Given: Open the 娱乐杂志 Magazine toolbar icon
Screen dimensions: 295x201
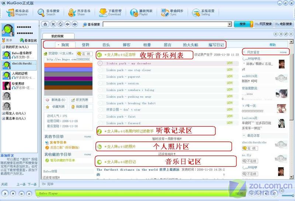Looking at the screenshot, I should pyautogui.click(x=17, y=12).
